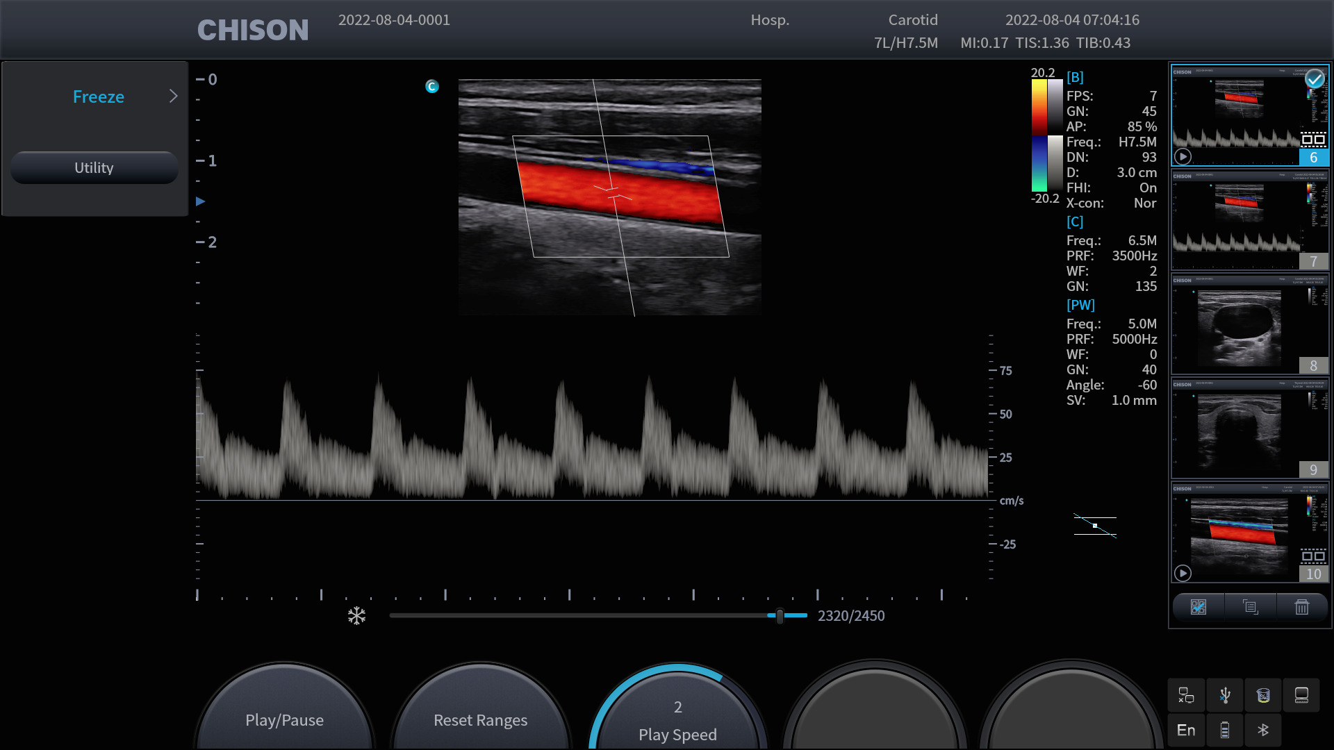The height and width of the screenshot is (750, 1334).
Task: Click the AP 85 % value
Action: pyautogui.click(x=1142, y=126)
